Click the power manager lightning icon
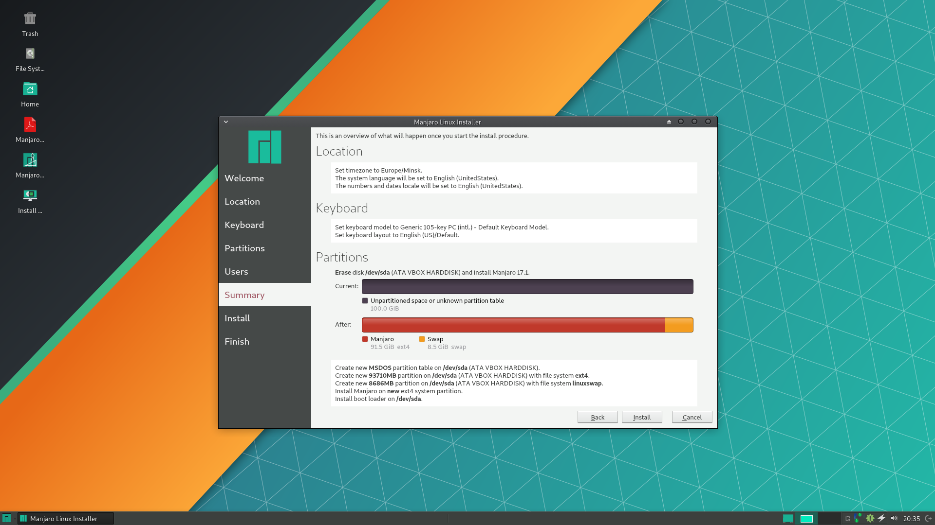The width and height of the screenshot is (935, 525). 882,518
